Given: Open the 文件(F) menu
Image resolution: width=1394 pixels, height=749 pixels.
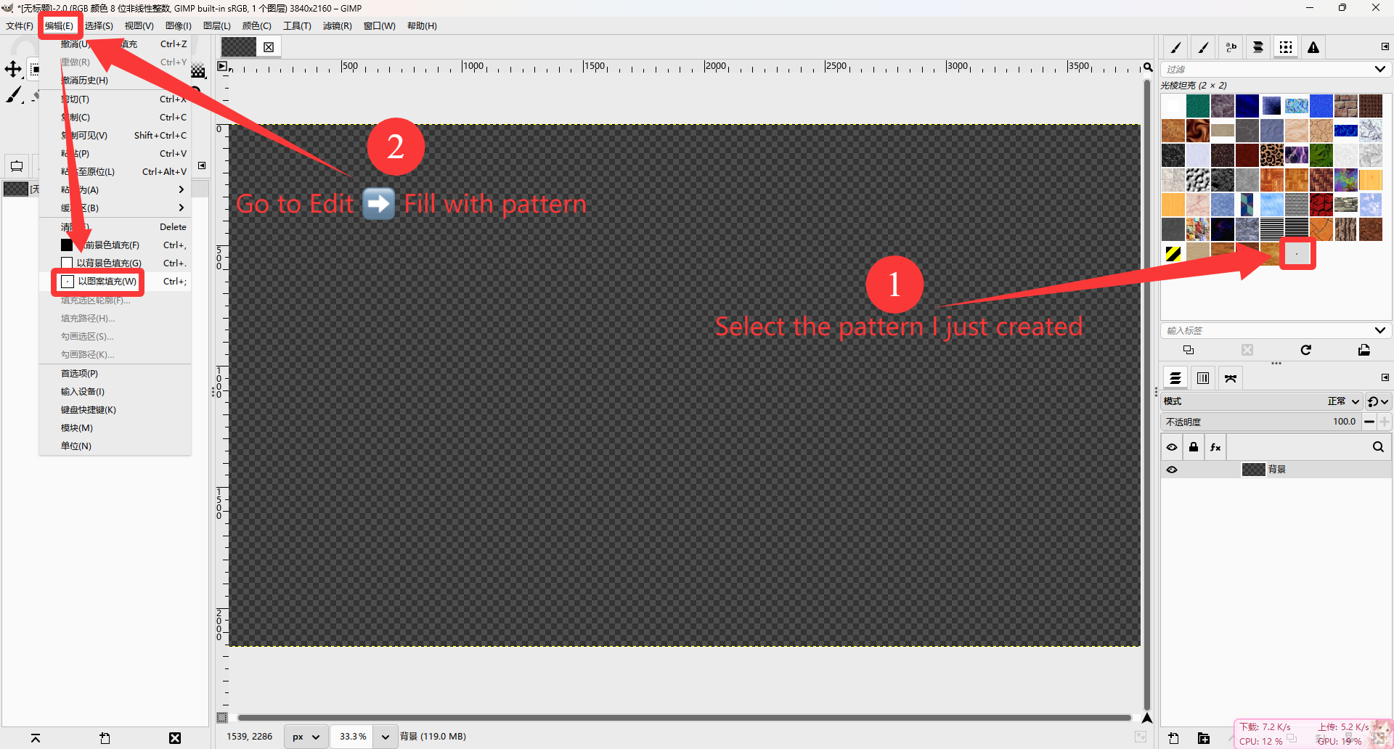Looking at the screenshot, I should click(20, 26).
